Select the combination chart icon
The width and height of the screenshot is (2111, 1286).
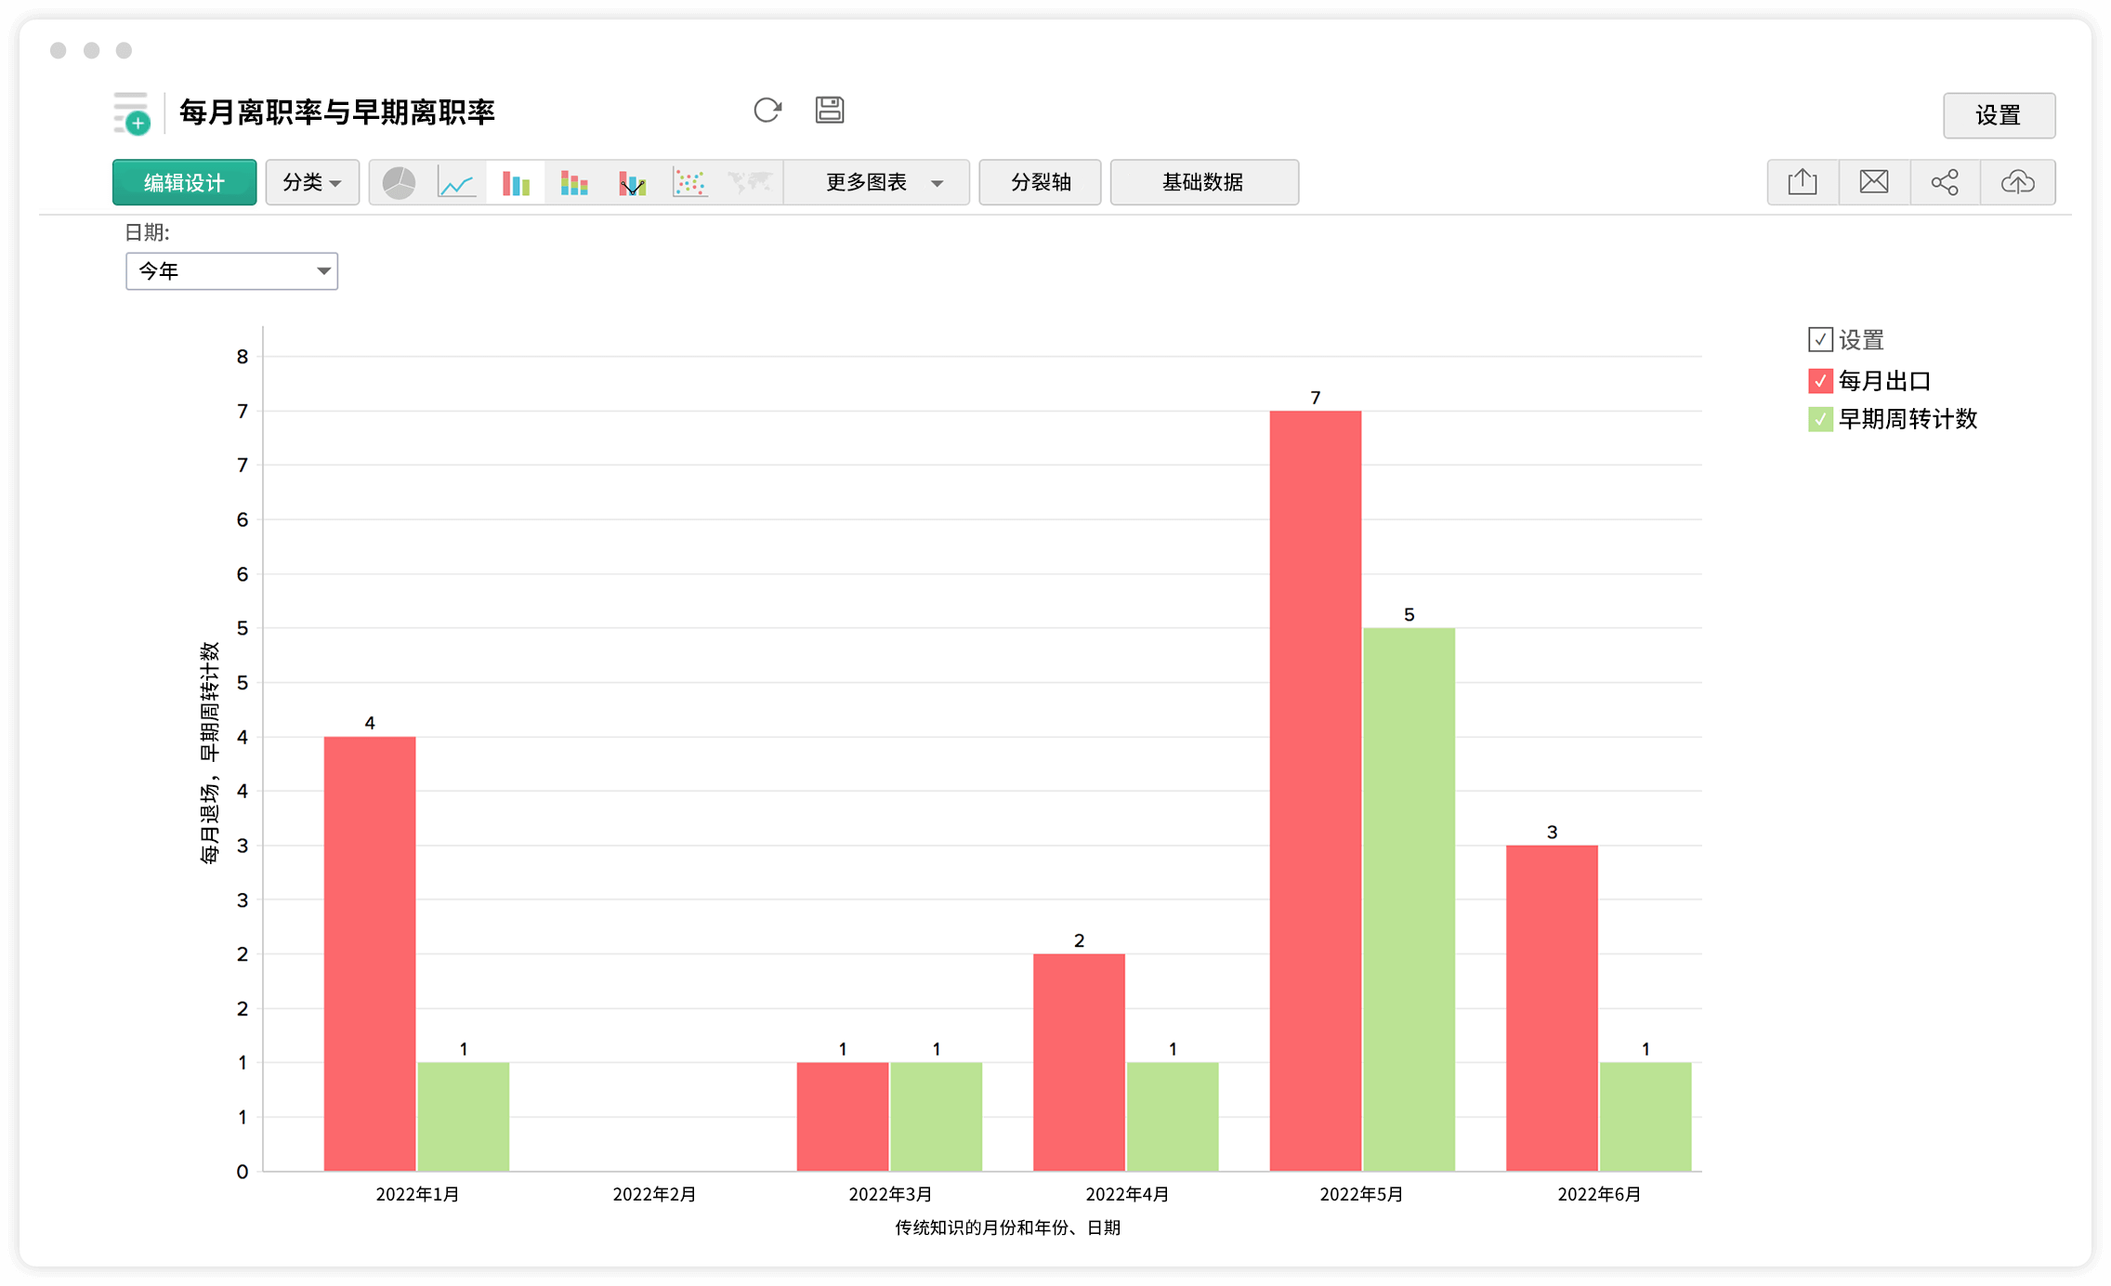(x=632, y=182)
